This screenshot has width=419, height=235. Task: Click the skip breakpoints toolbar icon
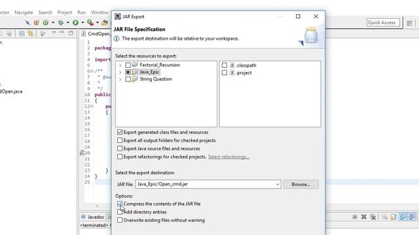(x=27, y=22)
